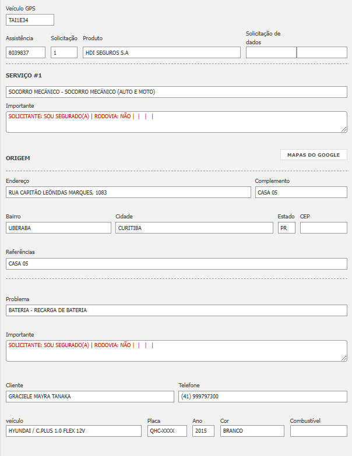Click the Endereço address field

click(x=128, y=192)
